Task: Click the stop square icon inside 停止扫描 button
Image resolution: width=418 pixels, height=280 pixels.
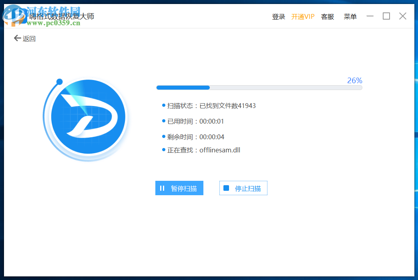Action: [227, 188]
